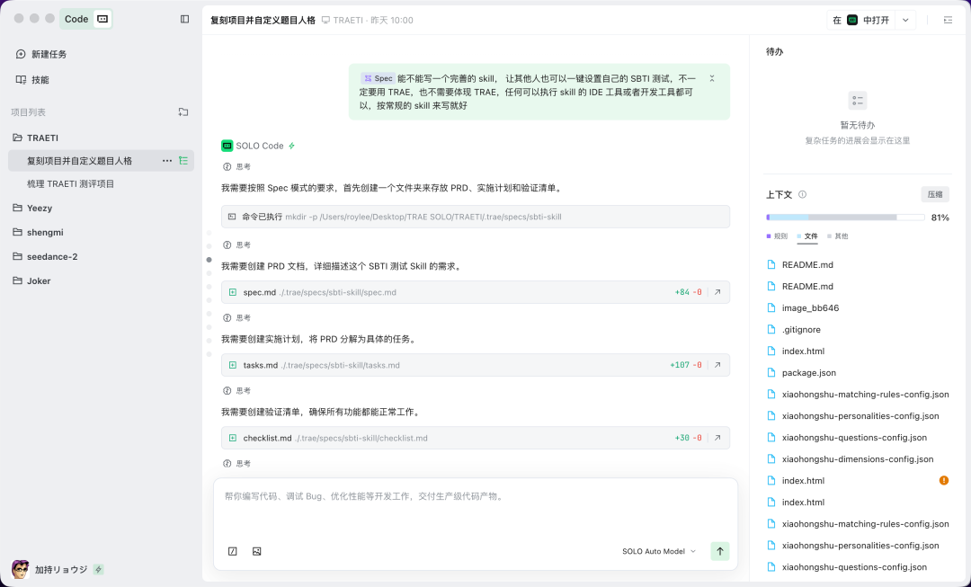The height and width of the screenshot is (587, 971).
Task: Collapse the green Spec message with the X
Action: click(711, 78)
